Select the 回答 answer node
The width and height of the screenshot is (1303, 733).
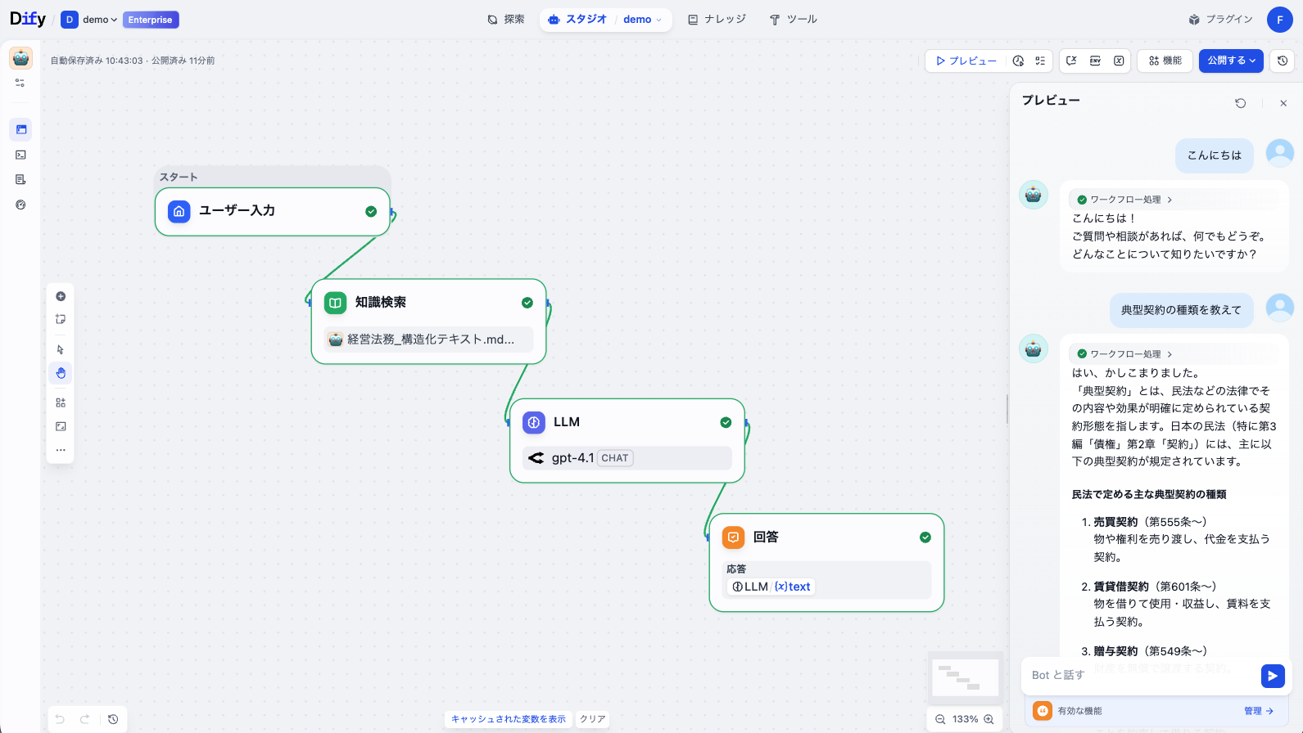click(826, 563)
